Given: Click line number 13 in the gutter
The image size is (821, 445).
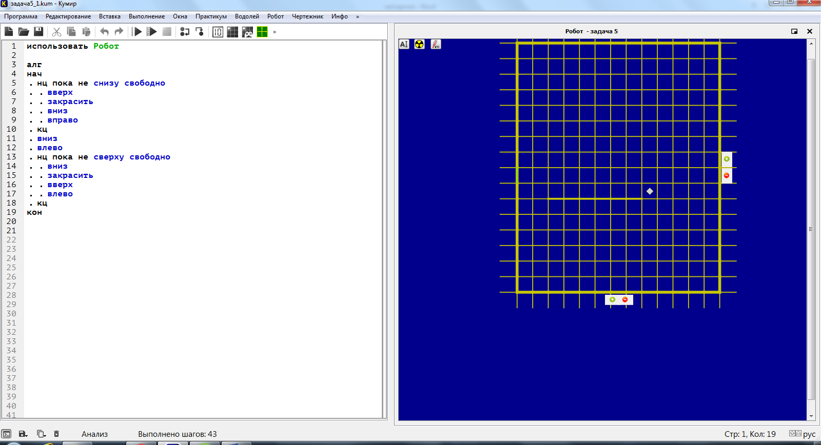Looking at the screenshot, I should coord(11,157).
